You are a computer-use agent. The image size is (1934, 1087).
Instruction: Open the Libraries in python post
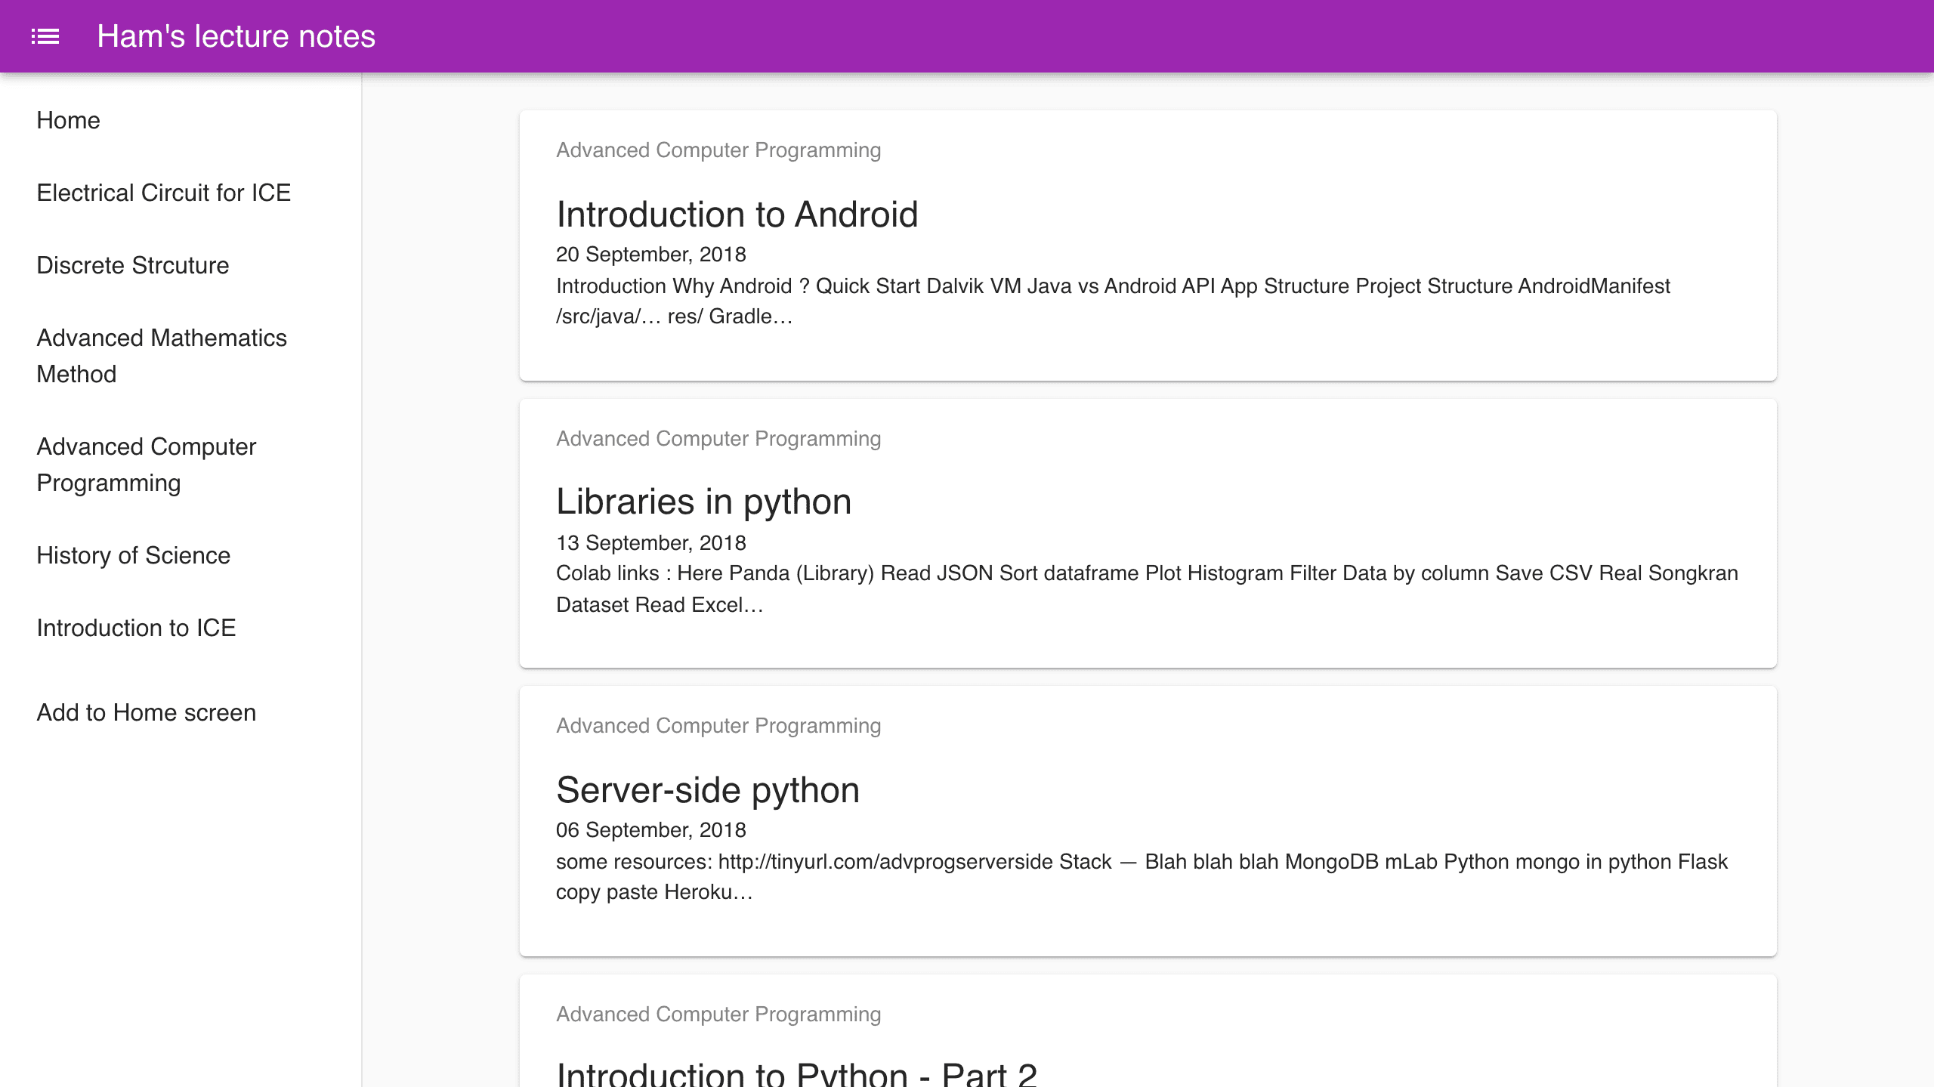[704, 502]
